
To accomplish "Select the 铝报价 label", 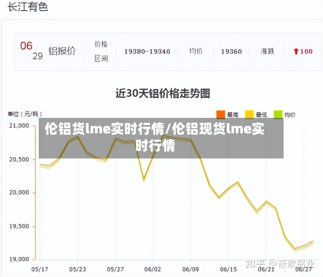I will coord(62,51).
